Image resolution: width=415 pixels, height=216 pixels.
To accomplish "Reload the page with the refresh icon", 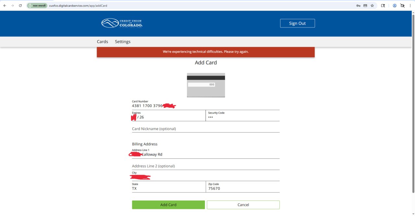I will tap(20, 5).
